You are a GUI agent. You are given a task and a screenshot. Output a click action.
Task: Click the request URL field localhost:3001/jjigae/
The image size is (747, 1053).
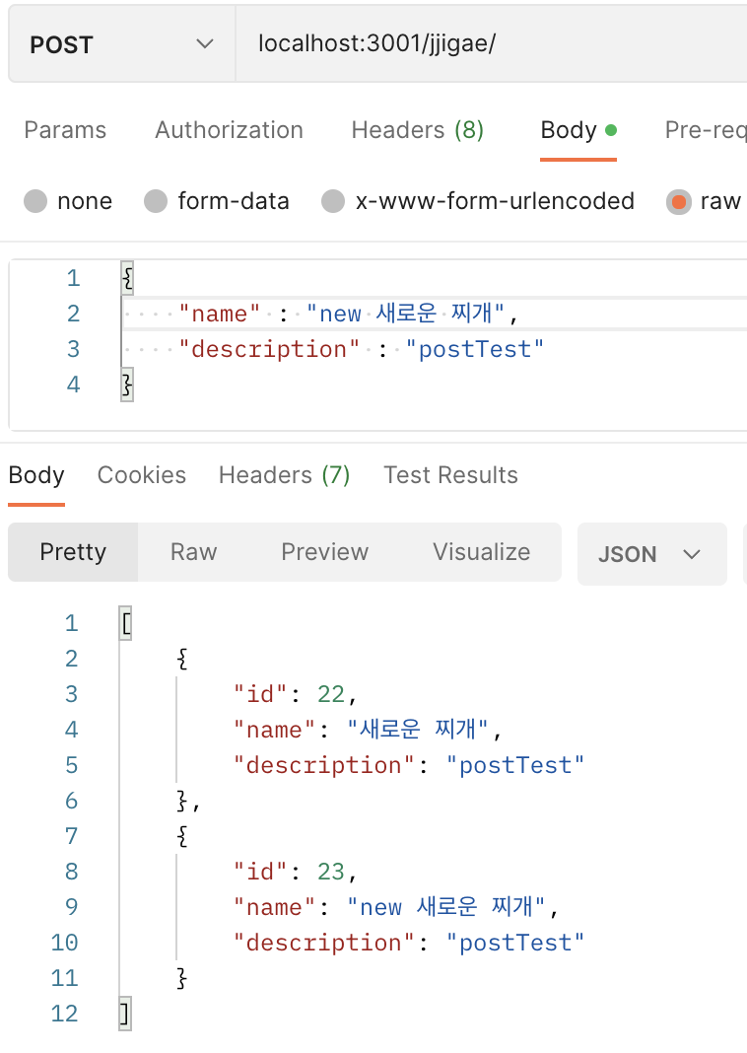(x=492, y=44)
